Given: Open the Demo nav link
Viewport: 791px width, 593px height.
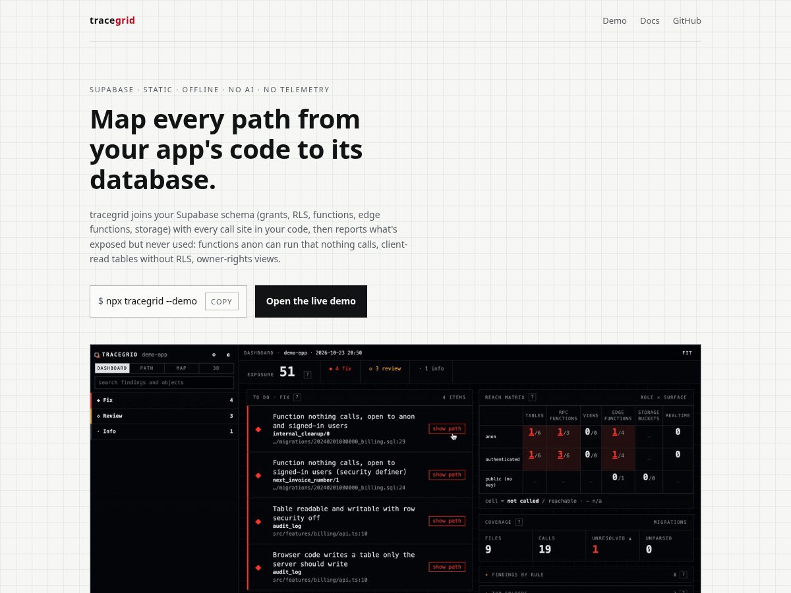Looking at the screenshot, I should coord(614,20).
